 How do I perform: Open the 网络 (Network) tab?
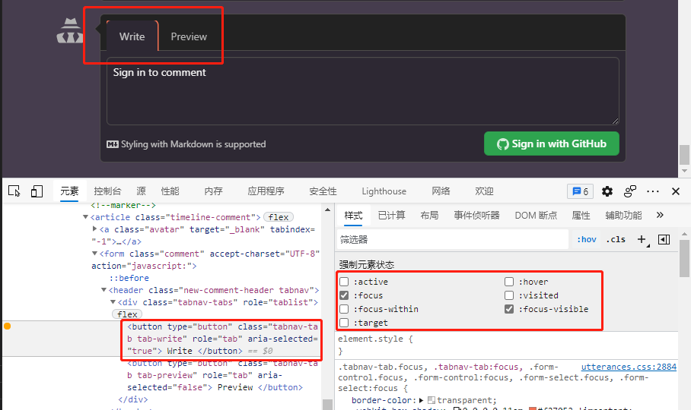tap(441, 191)
